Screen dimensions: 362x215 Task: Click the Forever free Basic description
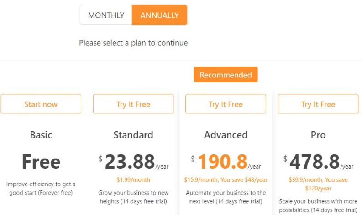pyautogui.click(x=41, y=189)
